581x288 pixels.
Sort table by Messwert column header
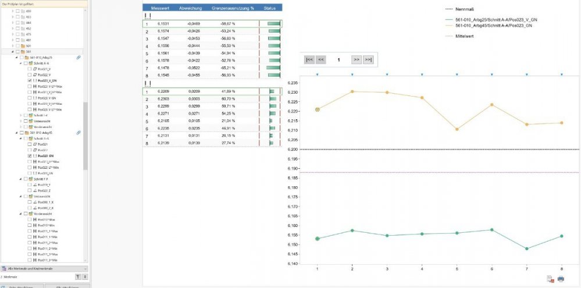[x=160, y=8]
